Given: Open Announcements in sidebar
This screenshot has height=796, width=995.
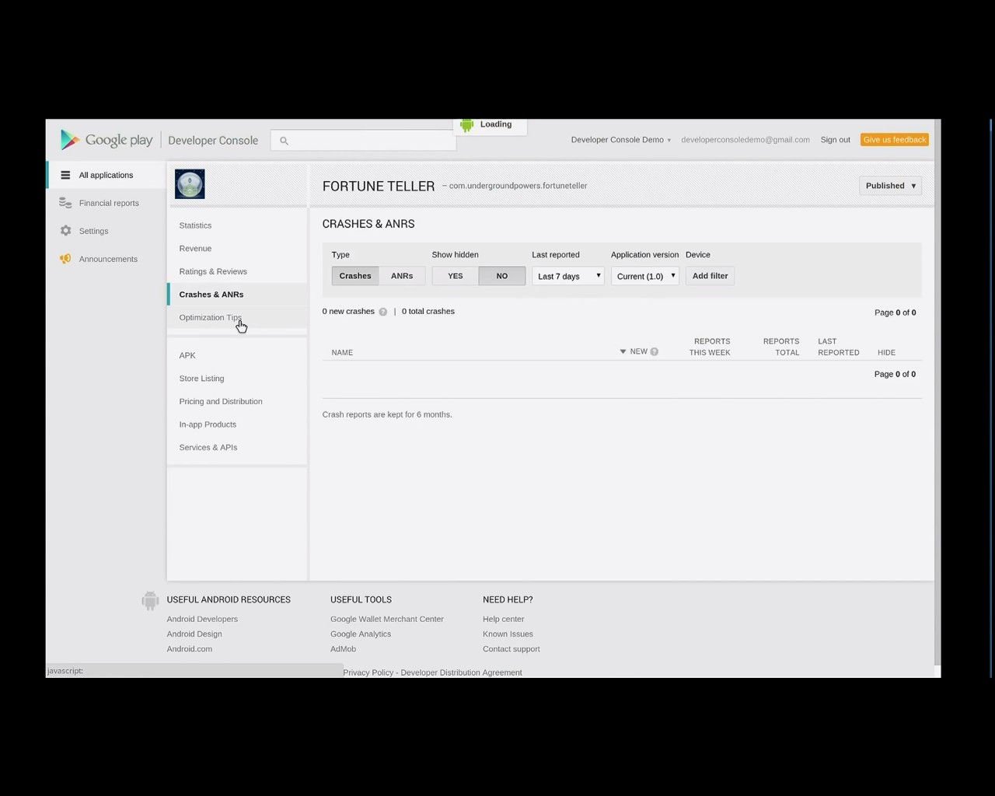Looking at the screenshot, I should click(108, 259).
